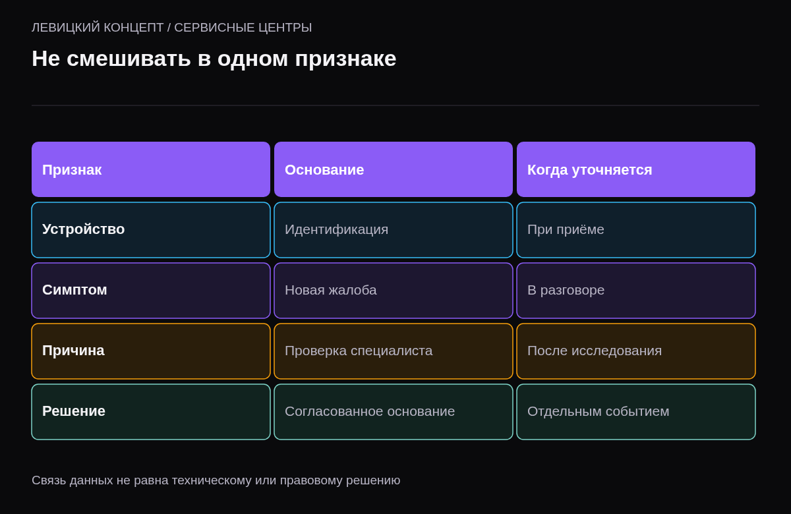Screen dimensions: 791x514
Task: Select the 'Отдельным событием' cell
Action: (x=636, y=412)
